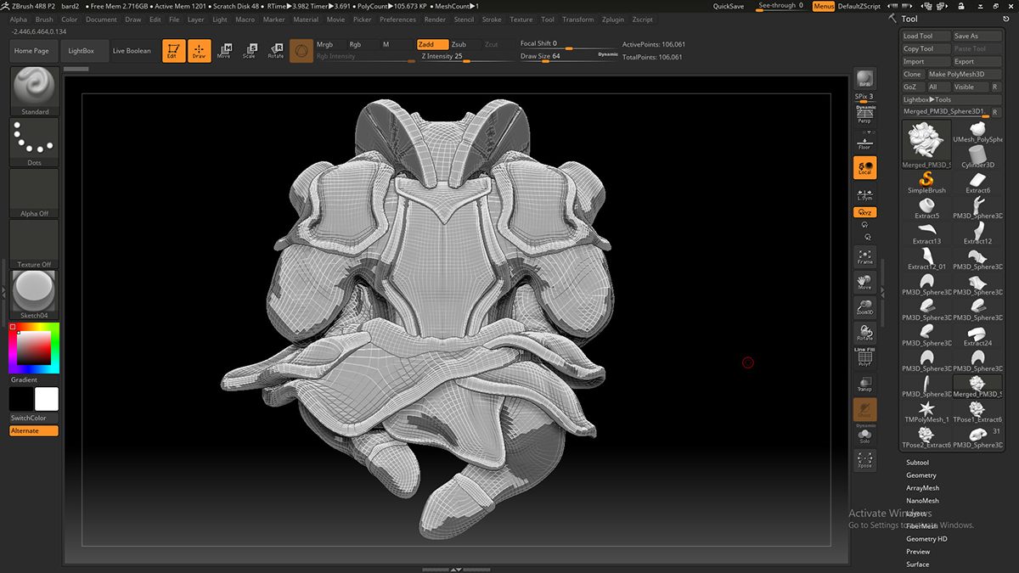Click the LightBox button
The image size is (1019, 573).
82,51
